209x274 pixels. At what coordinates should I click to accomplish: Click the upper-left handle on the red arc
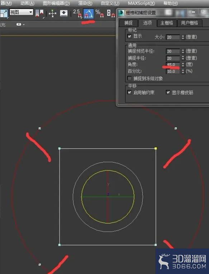point(40,128)
